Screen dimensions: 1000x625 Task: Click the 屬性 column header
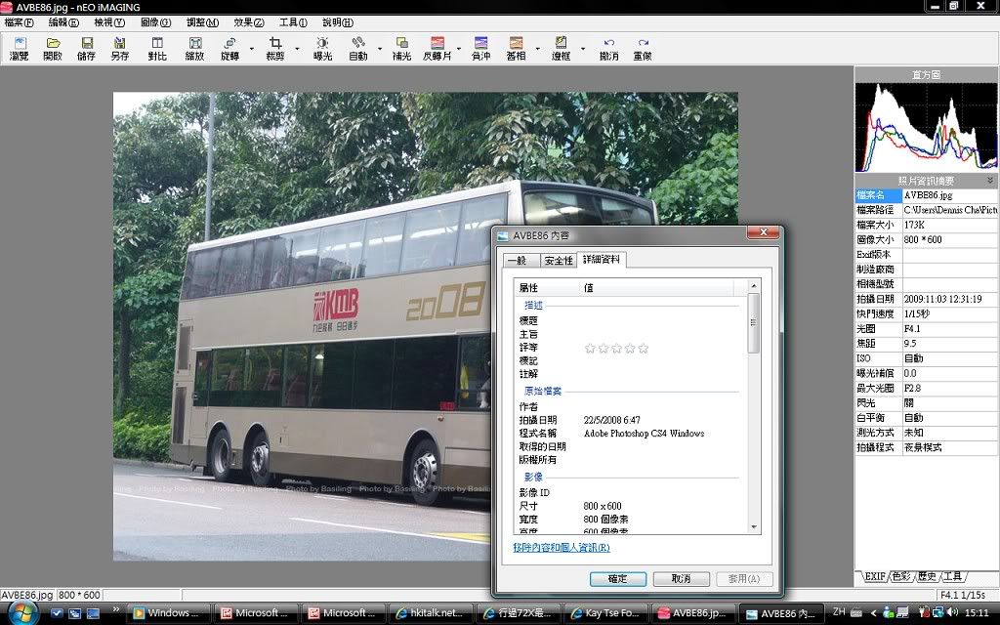(x=547, y=288)
